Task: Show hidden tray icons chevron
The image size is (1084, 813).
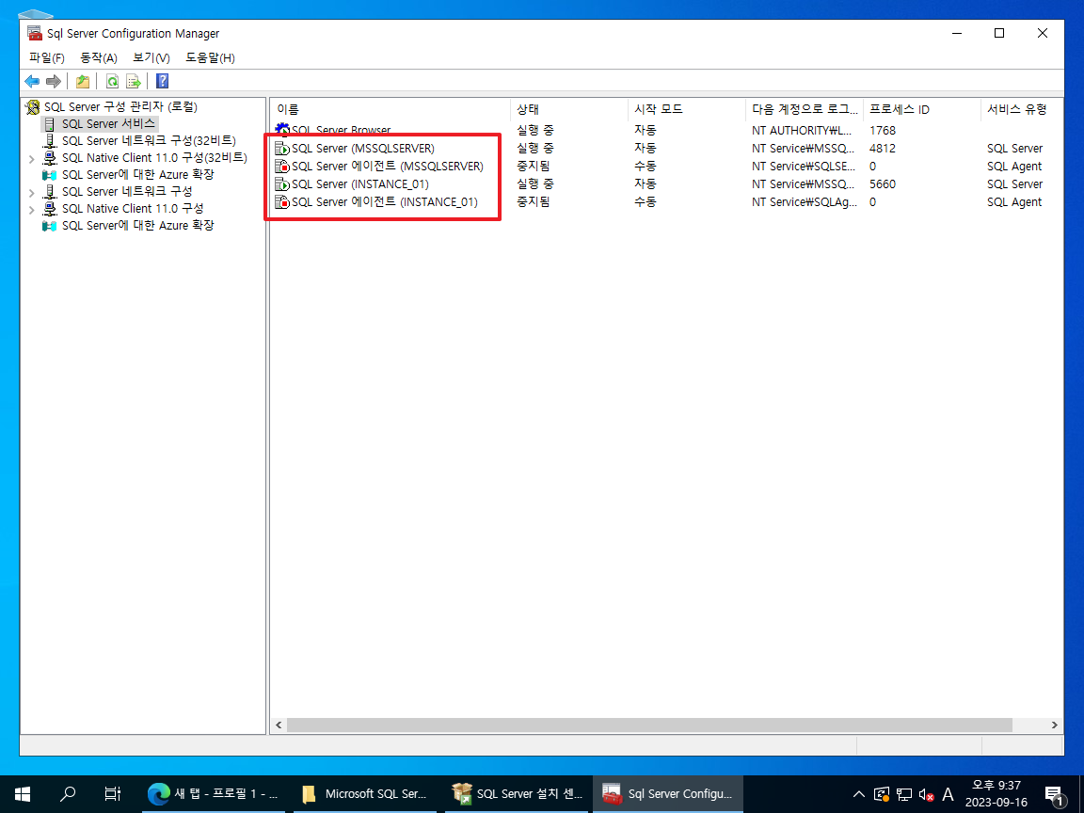Action: [x=858, y=794]
